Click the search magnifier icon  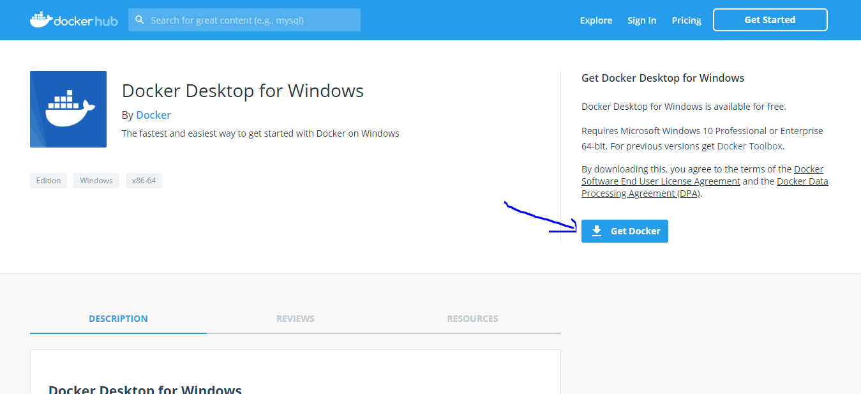coord(140,20)
